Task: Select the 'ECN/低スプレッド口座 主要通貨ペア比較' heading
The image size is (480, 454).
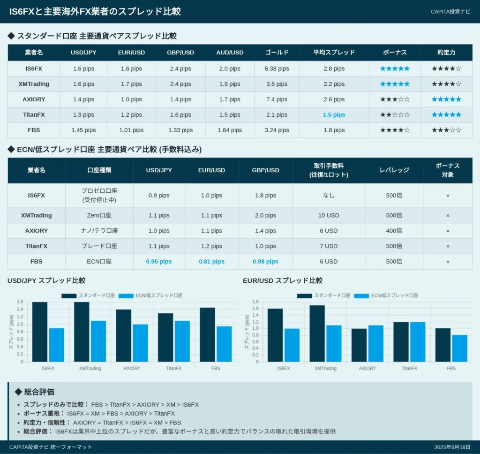Action: (x=105, y=150)
